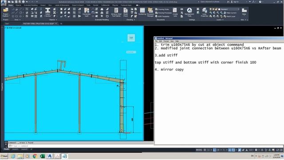Click the Plot icon in quick access
Viewport: 284px width, 160px height.
[x=24, y=2]
